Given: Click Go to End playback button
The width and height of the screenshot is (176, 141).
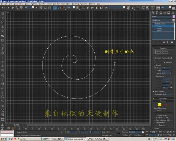Looking at the screenshot, I should [x=160, y=132].
